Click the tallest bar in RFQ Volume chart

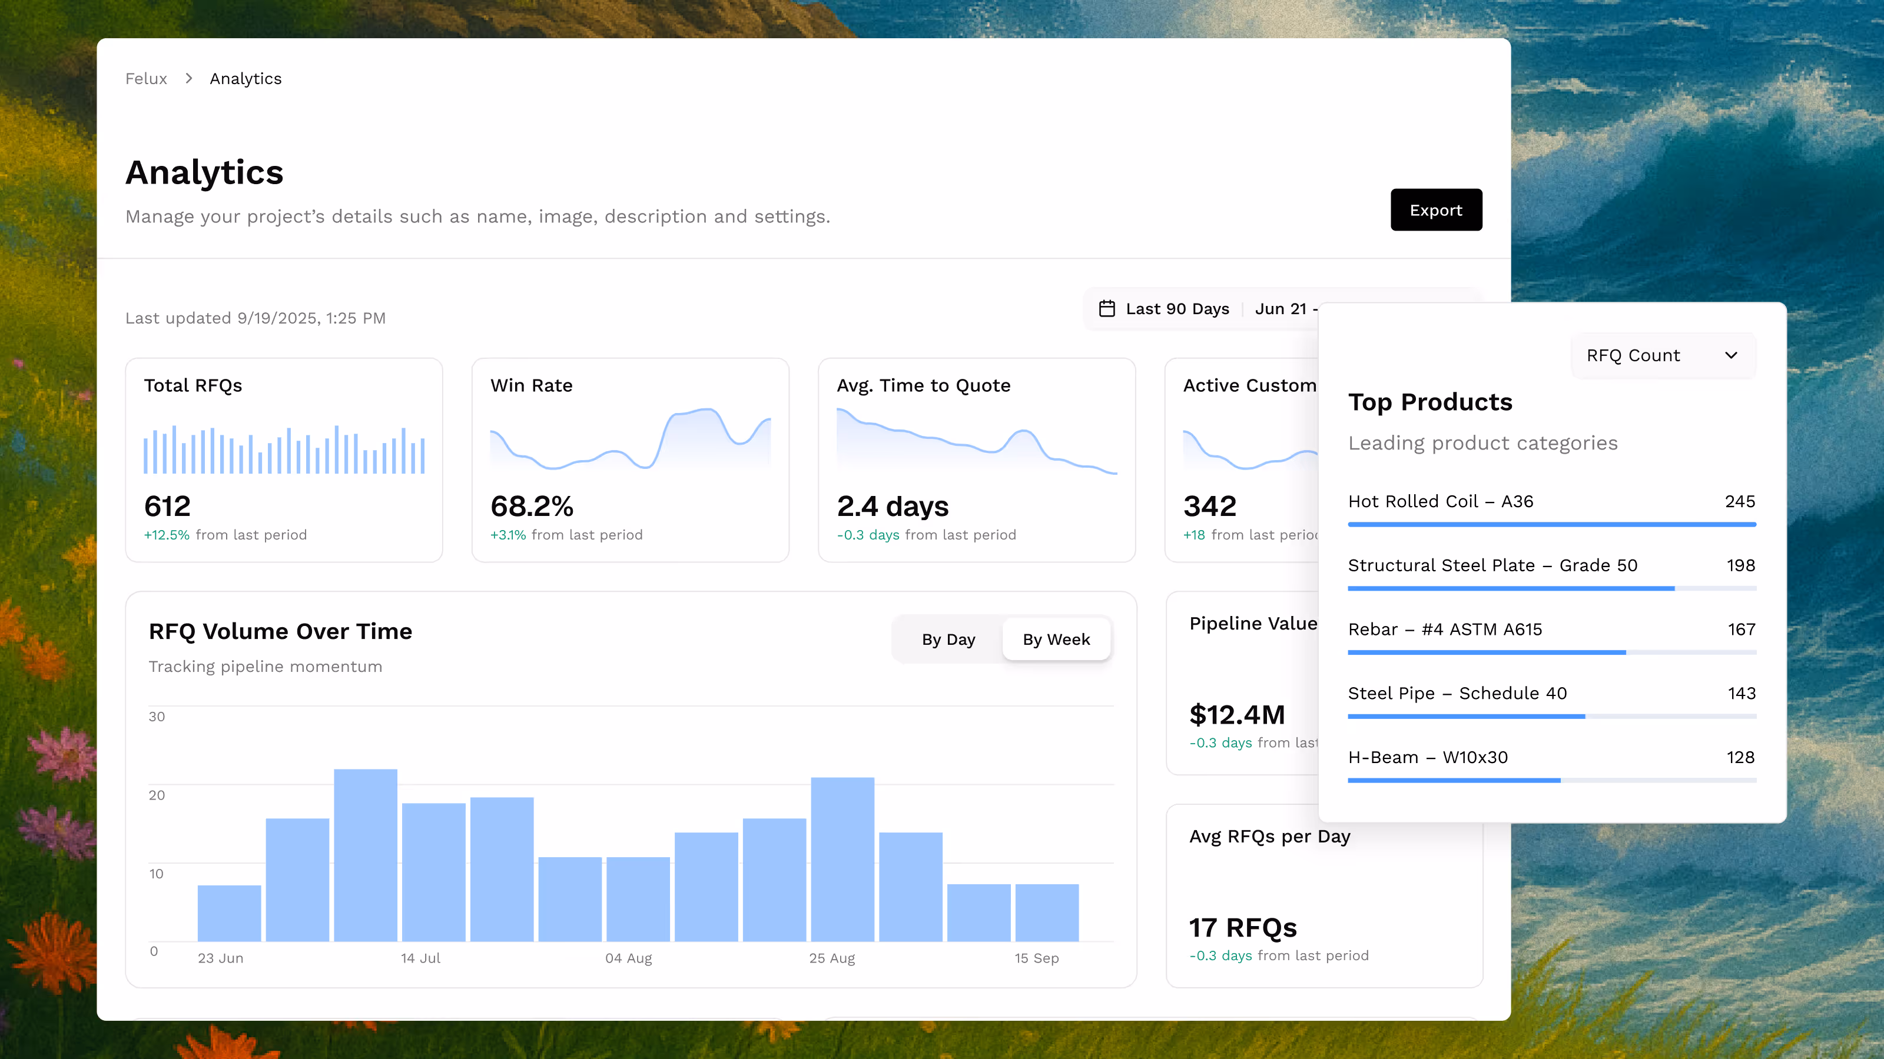click(365, 854)
